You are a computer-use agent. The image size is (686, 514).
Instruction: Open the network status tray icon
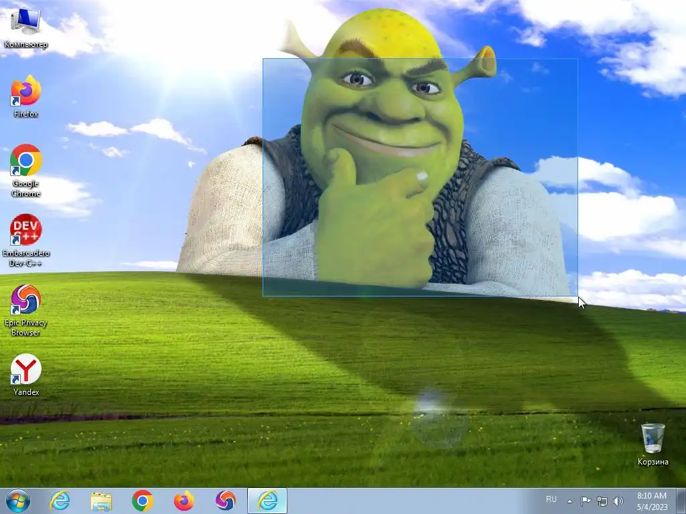(x=602, y=501)
